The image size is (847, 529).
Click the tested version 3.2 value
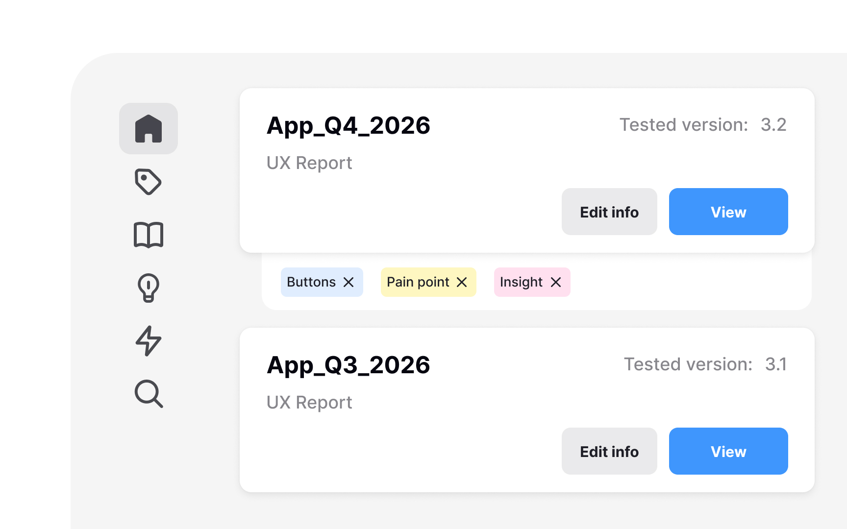pos(773,125)
